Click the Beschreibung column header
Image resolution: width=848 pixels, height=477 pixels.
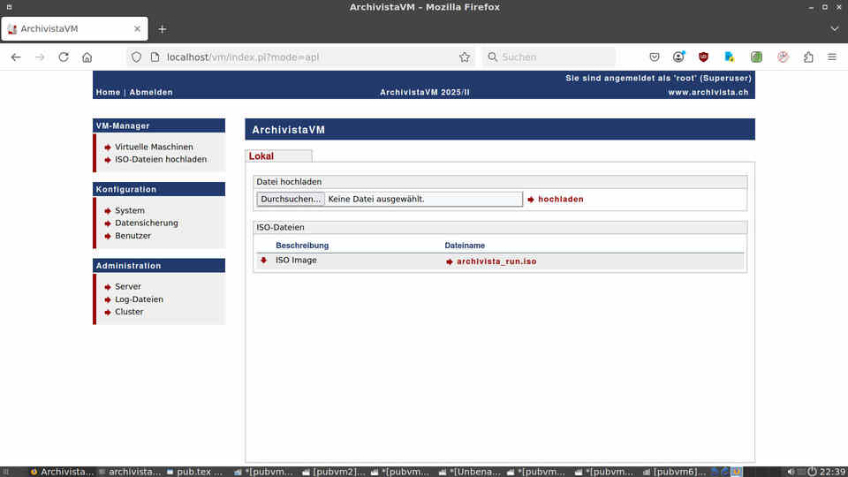[302, 246]
